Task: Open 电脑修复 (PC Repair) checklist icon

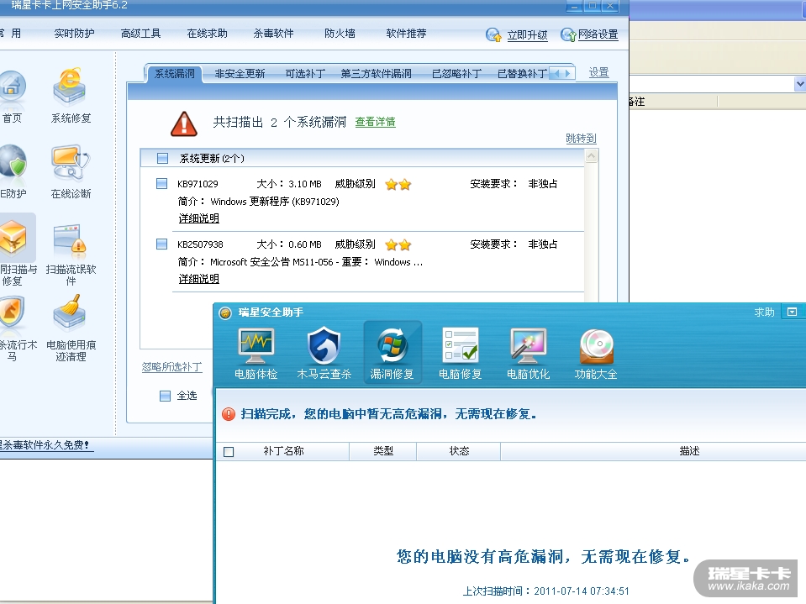Action: coord(461,345)
